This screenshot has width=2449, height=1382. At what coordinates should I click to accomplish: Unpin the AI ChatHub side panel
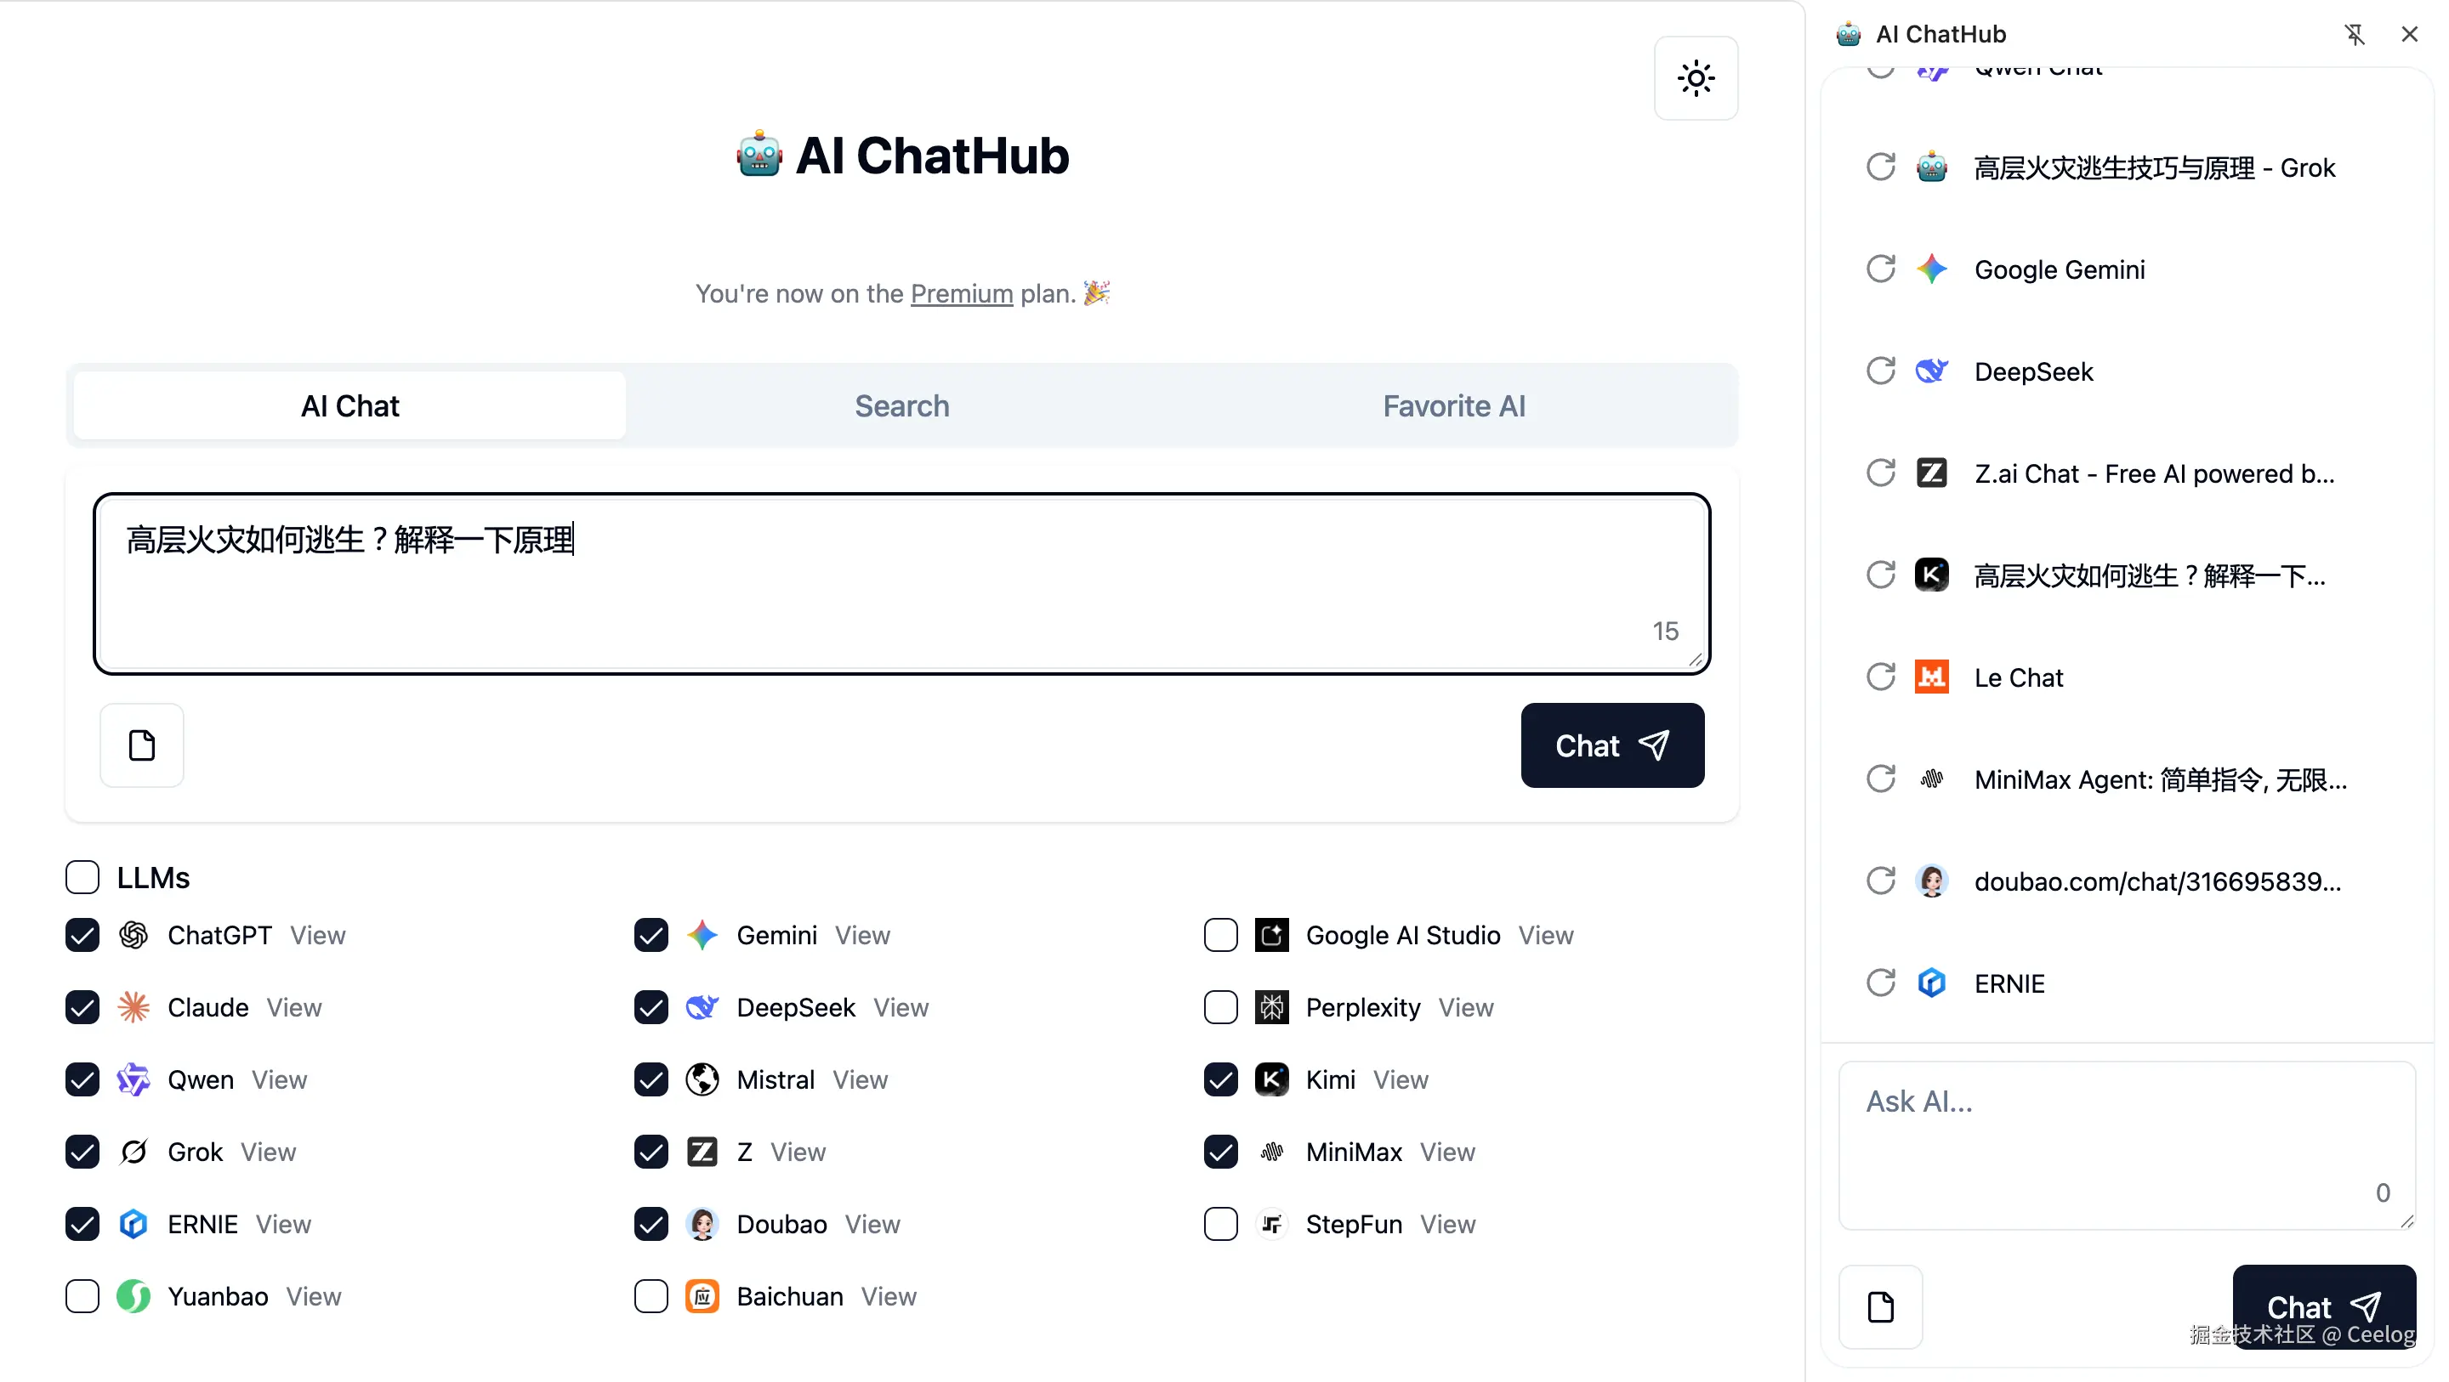tap(2354, 34)
